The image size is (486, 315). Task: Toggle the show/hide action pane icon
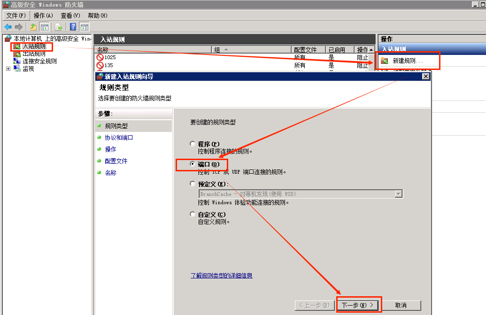coord(85,27)
